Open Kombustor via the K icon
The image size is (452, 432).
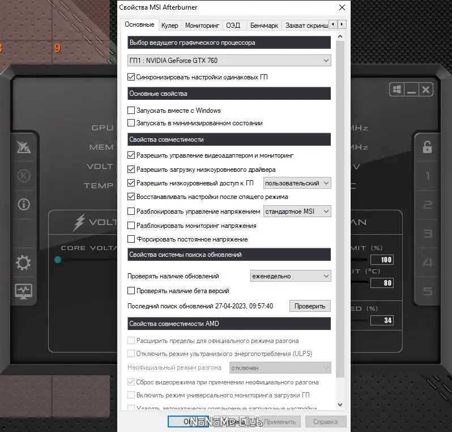pyautogui.click(x=24, y=175)
